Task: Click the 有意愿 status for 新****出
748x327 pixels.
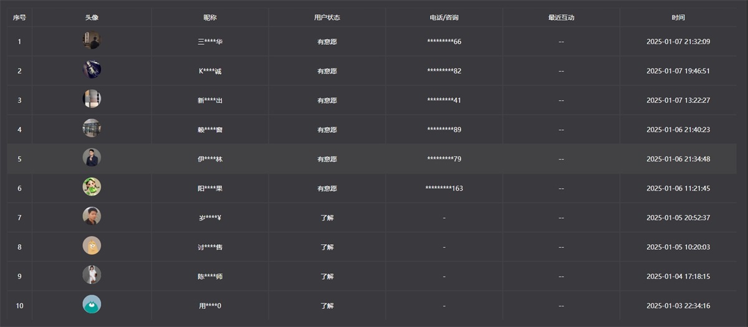Action: 327,100
